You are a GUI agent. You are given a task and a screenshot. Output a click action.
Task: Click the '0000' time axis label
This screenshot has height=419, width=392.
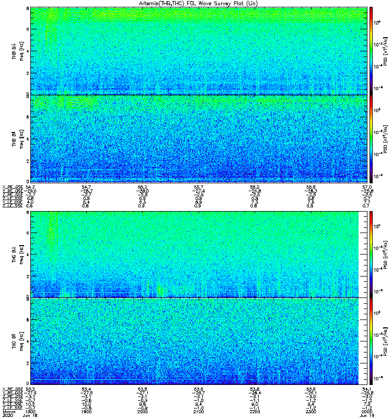[x=367, y=412]
